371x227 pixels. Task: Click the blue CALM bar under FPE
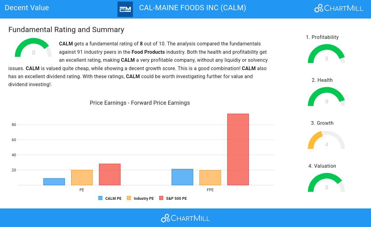182,177
